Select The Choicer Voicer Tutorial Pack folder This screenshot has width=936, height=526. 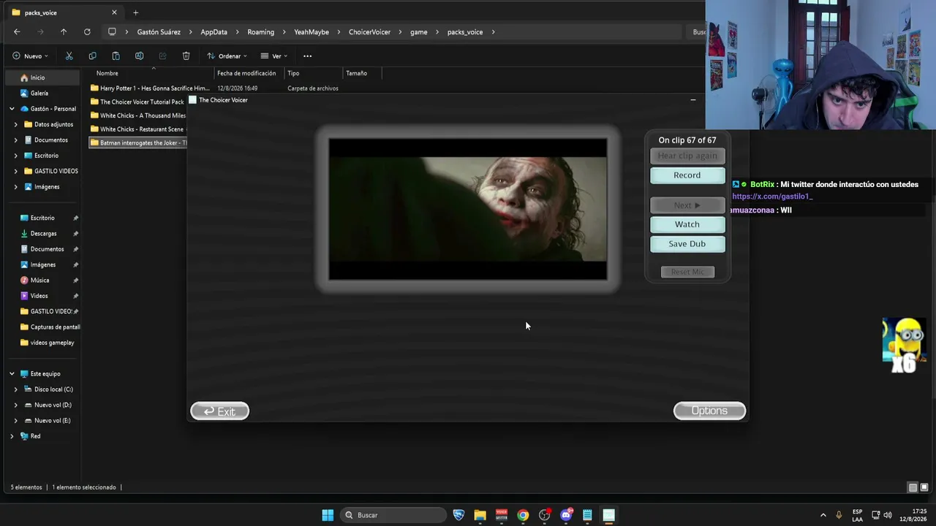point(137,102)
